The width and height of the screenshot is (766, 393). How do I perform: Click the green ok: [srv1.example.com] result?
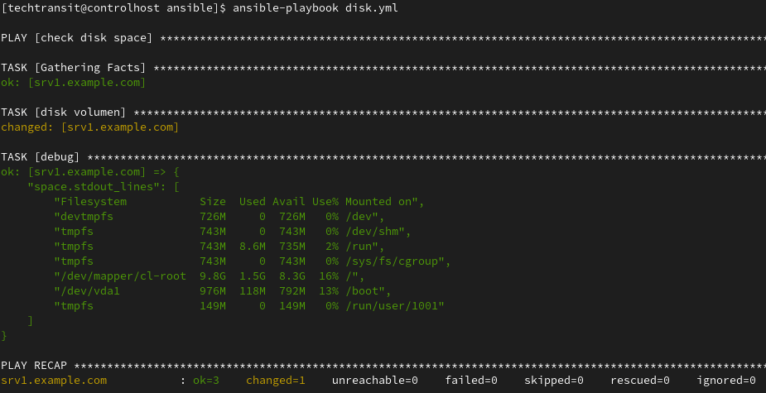coord(73,83)
